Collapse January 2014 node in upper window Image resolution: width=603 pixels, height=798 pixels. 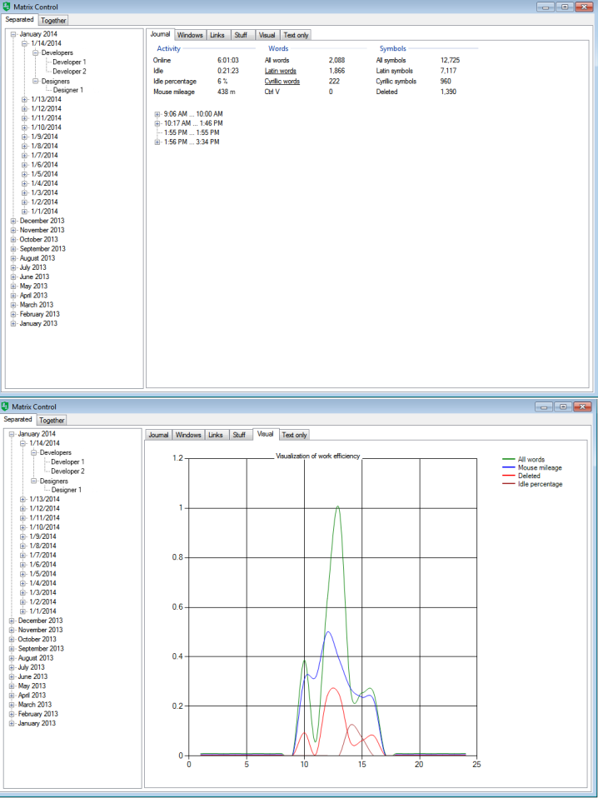click(13, 34)
